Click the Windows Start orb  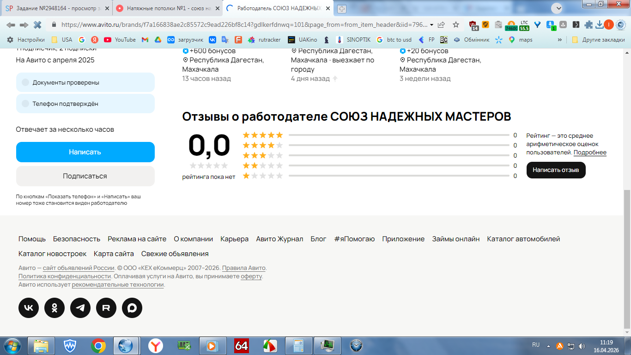tap(12, 345)
